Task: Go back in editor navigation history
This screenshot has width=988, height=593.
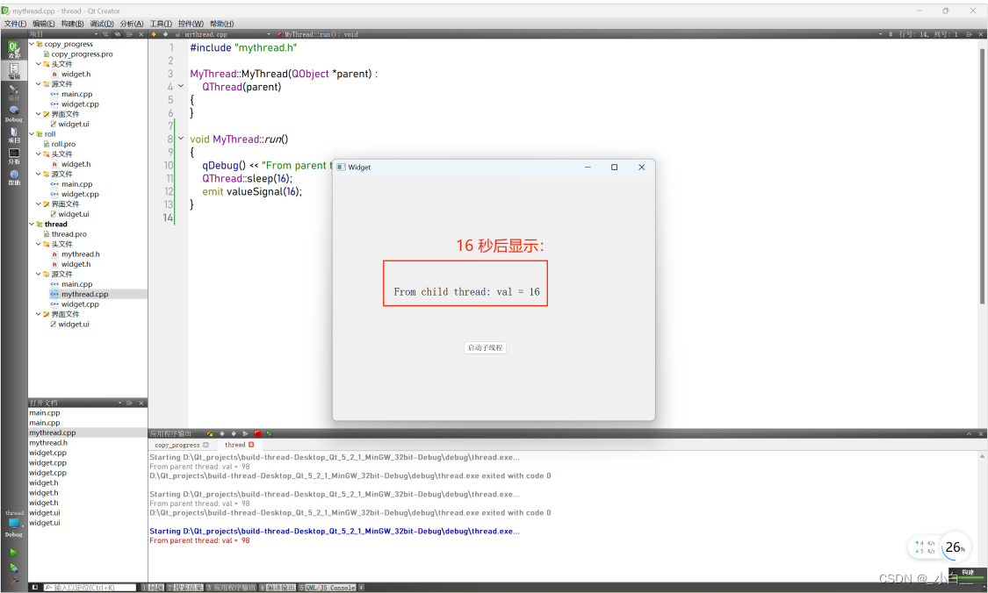Action: coord(153,34)
